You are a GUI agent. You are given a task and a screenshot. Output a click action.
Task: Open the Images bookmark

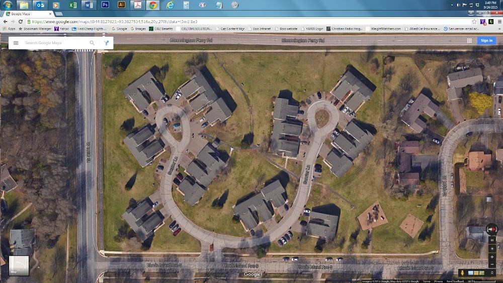coord(138,29)
